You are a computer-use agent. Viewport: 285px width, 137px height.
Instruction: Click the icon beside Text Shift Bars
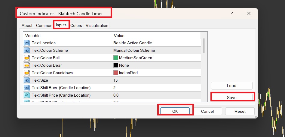[27, 88]
